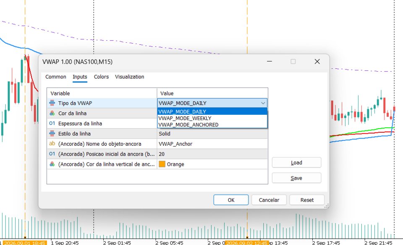
Task: Select the Posicao inicial da ancora row label
Action: point(106,154)
